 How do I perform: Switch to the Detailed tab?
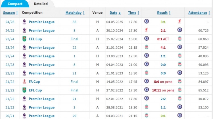41,4
